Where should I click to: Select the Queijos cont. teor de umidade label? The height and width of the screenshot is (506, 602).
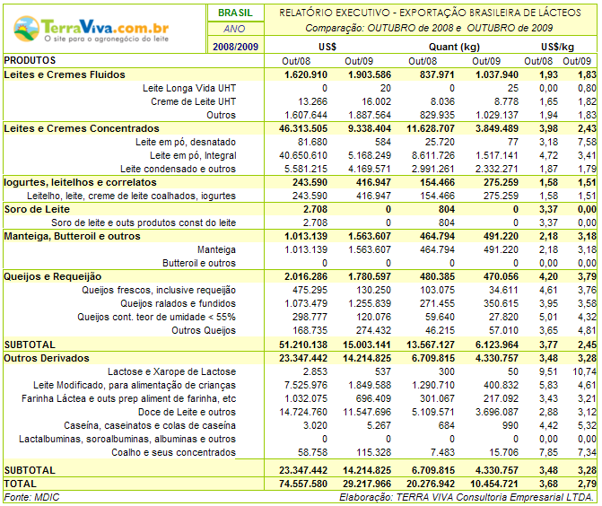click(x=156, y=317)
